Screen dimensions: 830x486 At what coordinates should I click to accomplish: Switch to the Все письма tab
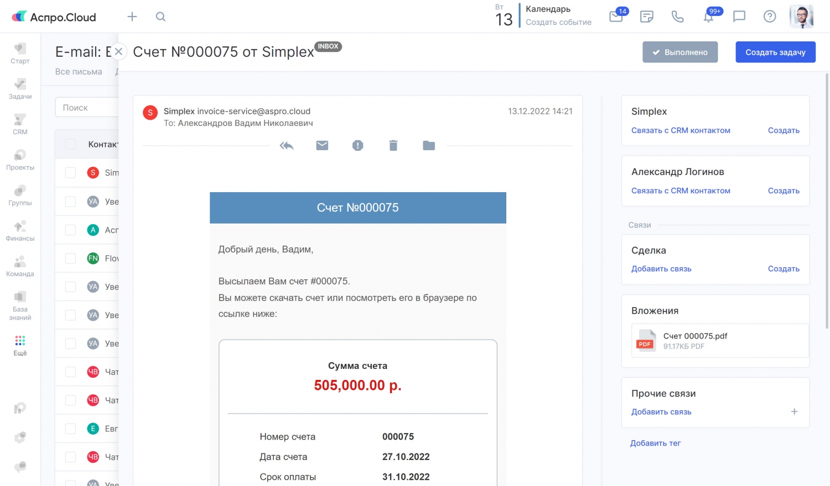(x=79, y=72)
